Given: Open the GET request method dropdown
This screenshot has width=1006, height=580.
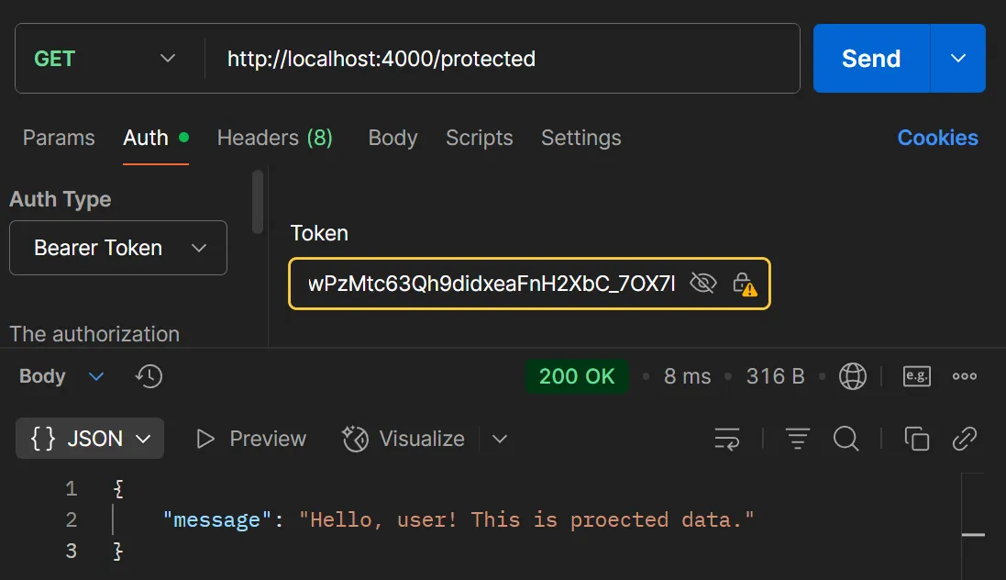Looking at the screenshot, I should 104,58.
